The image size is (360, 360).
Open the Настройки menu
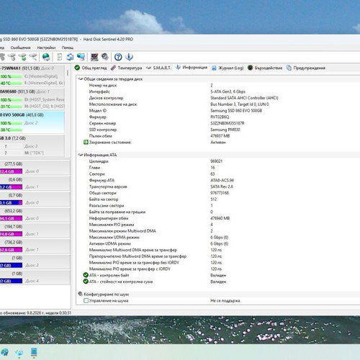[46, 48]
